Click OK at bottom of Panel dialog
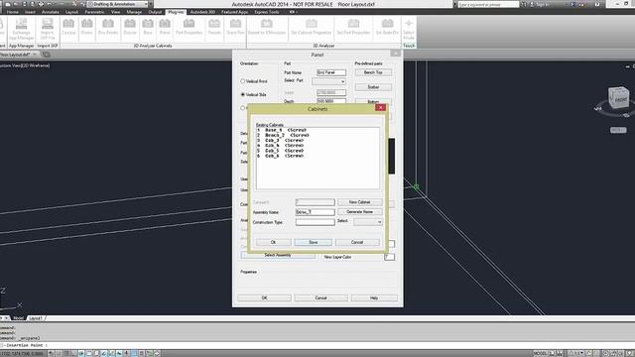The image size is (635, 357). click(265, 297)
